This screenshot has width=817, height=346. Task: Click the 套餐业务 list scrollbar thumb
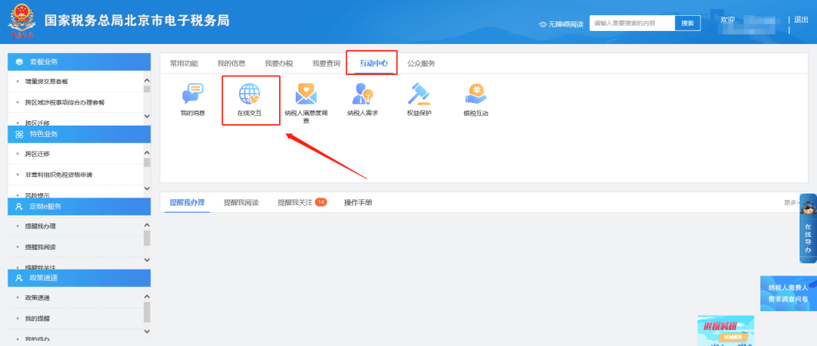pyautogui.click(x=147, y=88)
